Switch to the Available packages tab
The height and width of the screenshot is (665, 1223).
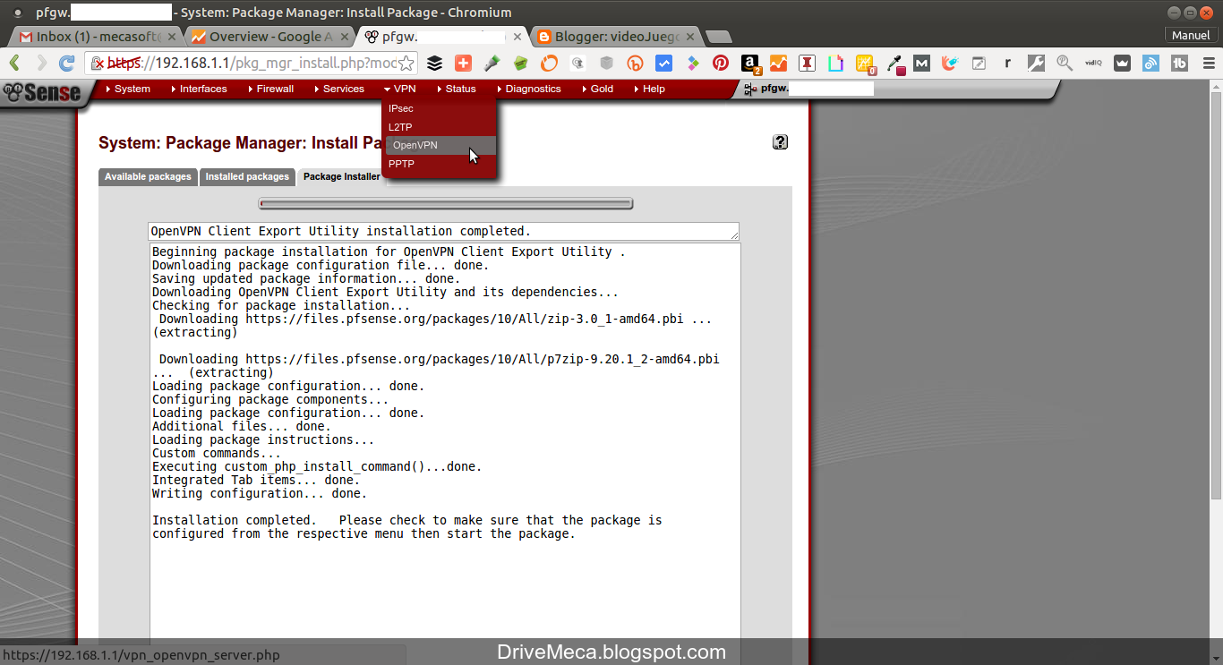pos(148,177)
